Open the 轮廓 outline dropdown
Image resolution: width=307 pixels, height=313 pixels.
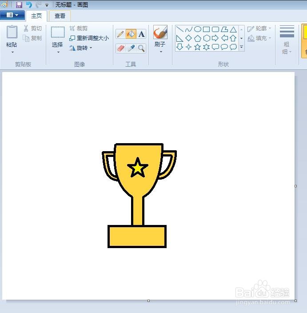point(259,28)
